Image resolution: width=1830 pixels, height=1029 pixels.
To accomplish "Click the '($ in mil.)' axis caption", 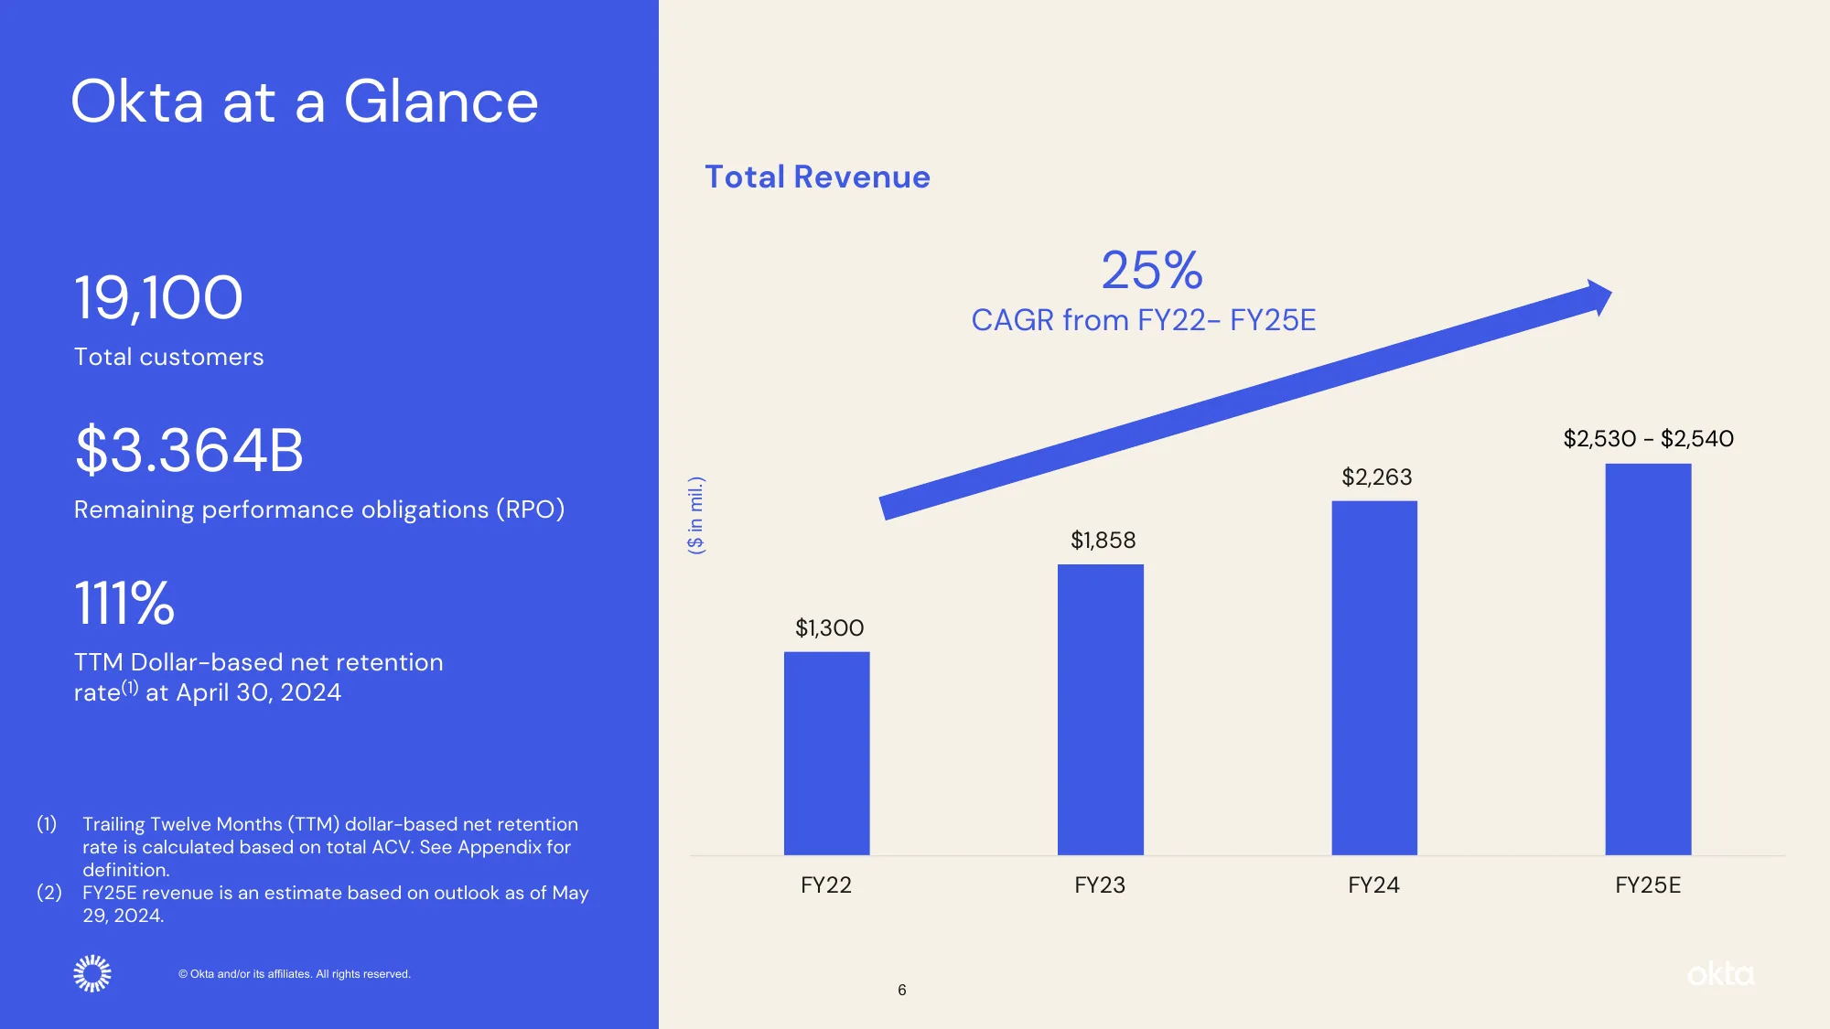I will coord(695,515).
